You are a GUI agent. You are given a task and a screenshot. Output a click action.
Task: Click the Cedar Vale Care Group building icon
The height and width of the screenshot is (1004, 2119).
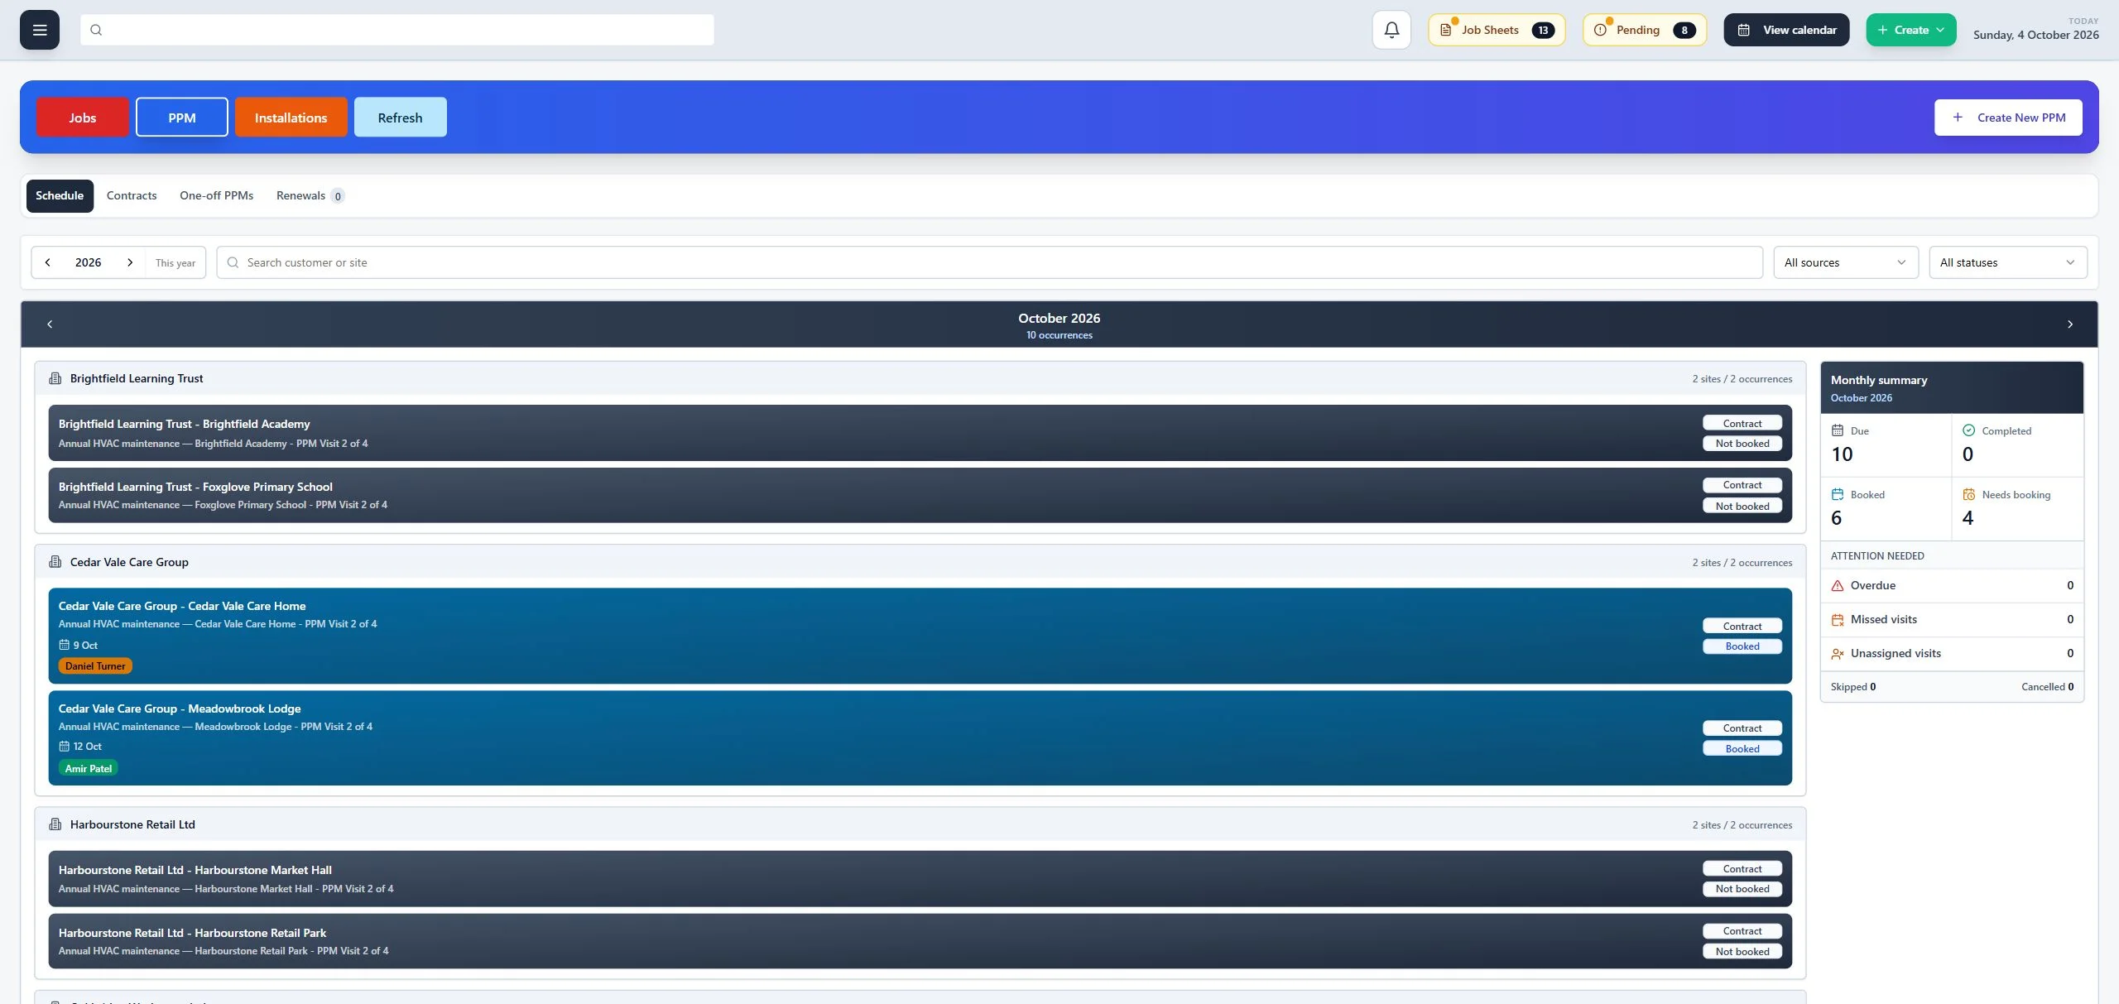pyautogui.click(x=55, y=562)
